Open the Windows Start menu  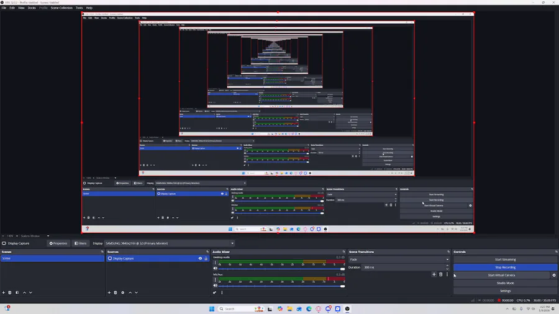pos(212,308)
